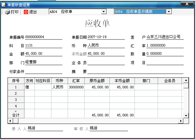Click the 数量 field 0.000000
Viewport: 195px width, 139px height.
click(x=165, y=54)
